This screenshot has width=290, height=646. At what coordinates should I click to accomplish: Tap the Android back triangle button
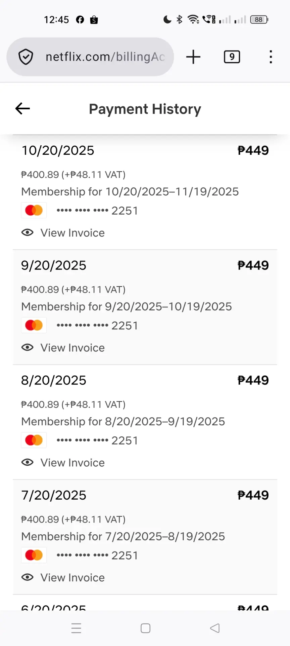pos(215,628)
